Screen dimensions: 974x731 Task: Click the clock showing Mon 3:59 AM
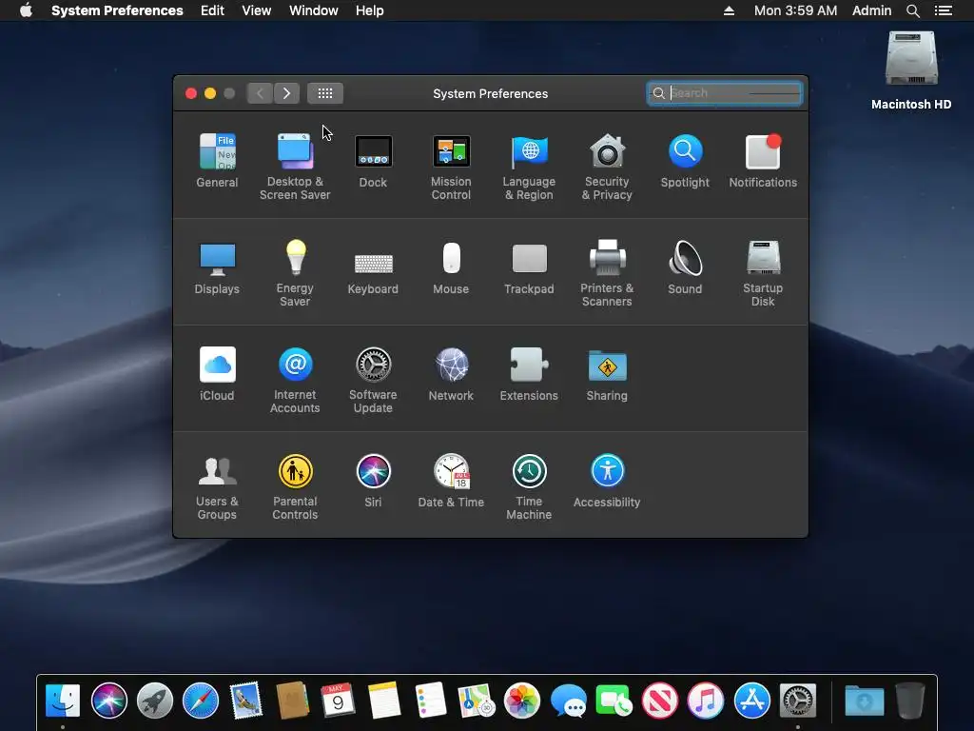click(795, 10)
